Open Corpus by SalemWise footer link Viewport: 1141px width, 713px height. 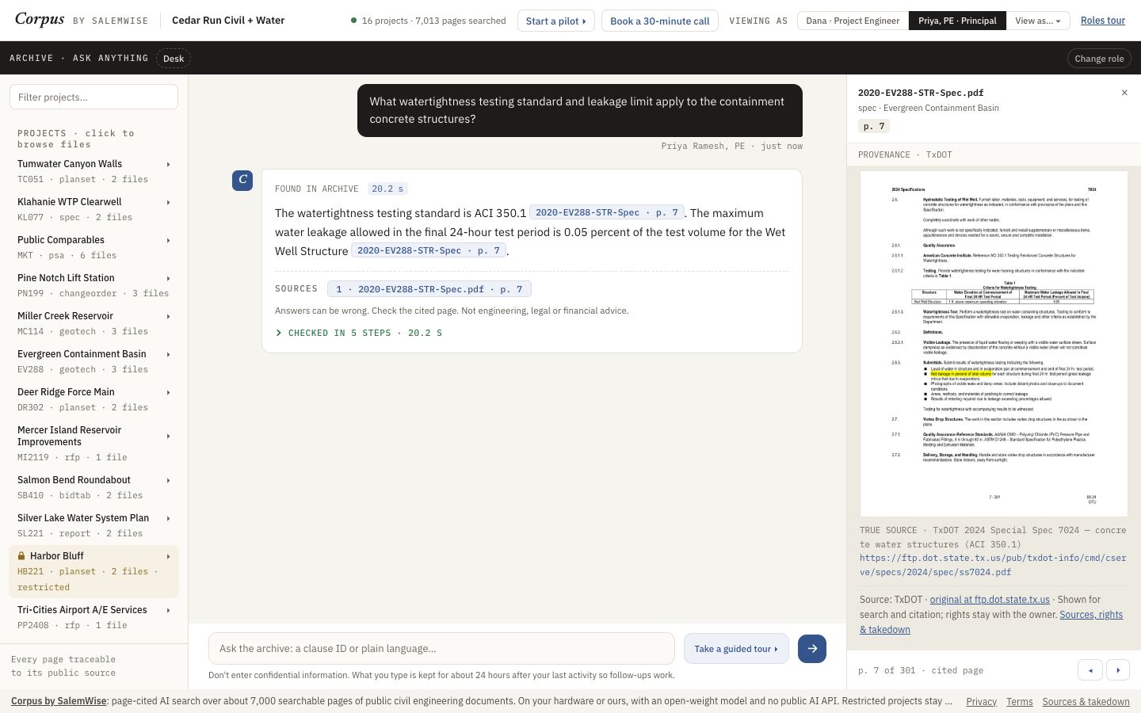point(59,701)
